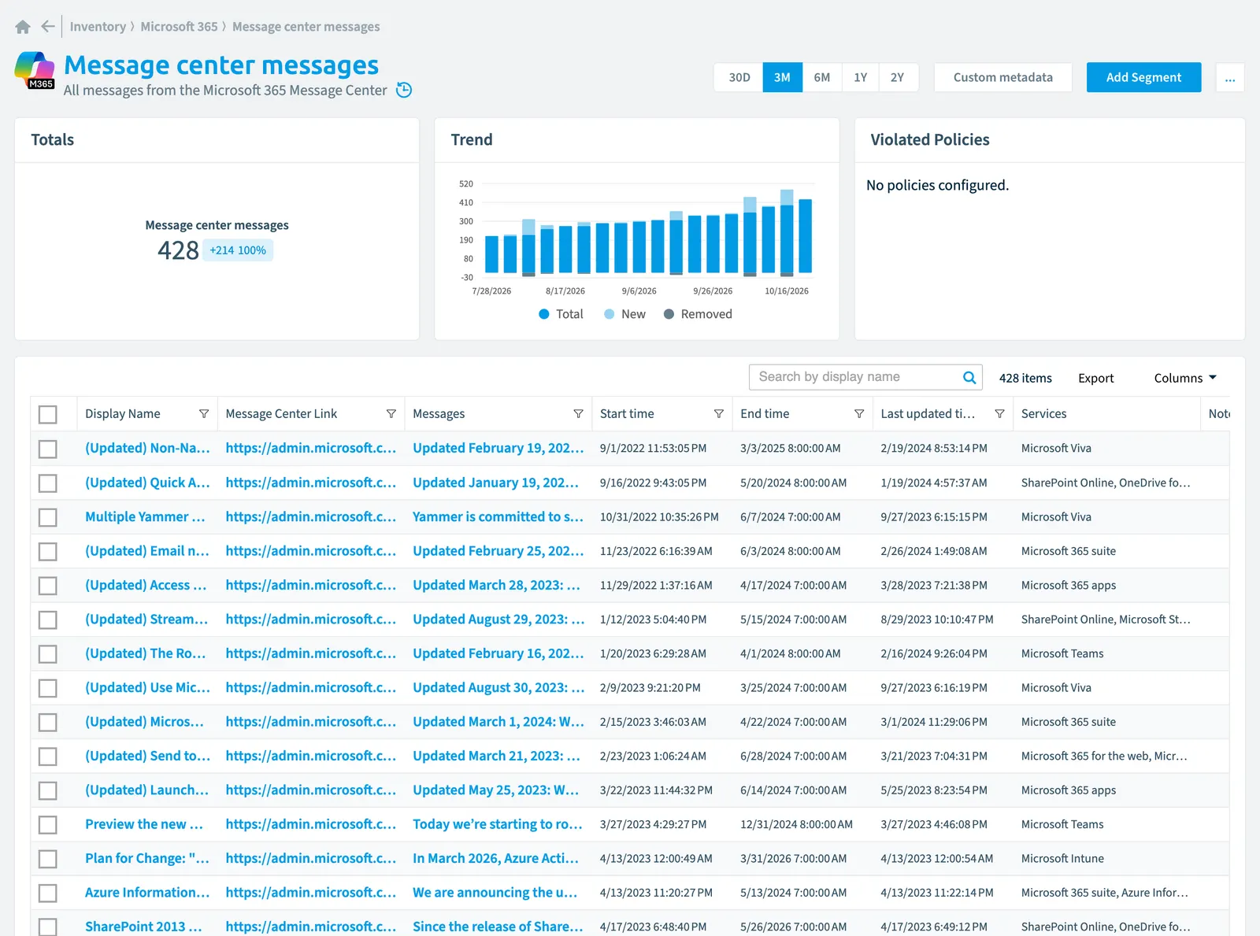1260x936 pixels.
Task: Check the Multiple Yammer row checkbox
Action: (48, 517)
